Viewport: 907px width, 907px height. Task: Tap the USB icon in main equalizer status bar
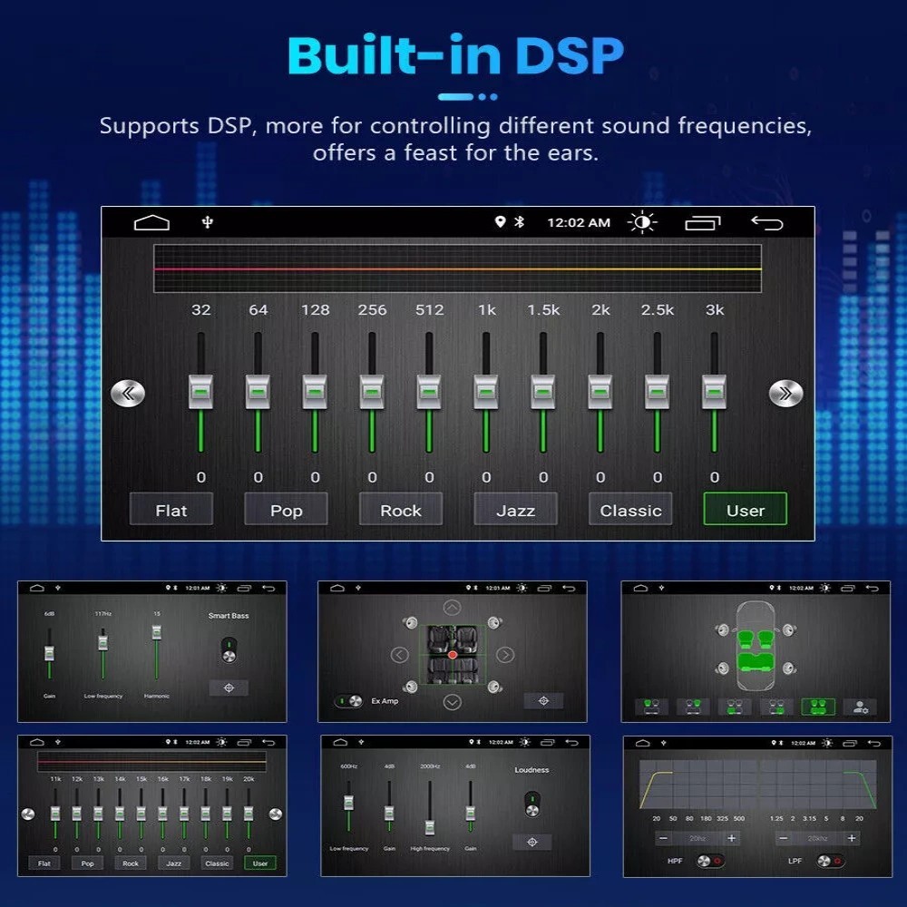[x=208, y=222]
